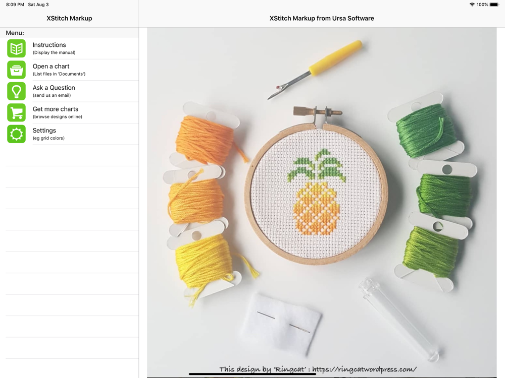Tap the 8:09 PM clock in status bar
Viewport: 505px width, 378px height.
[x=15, y=5]
